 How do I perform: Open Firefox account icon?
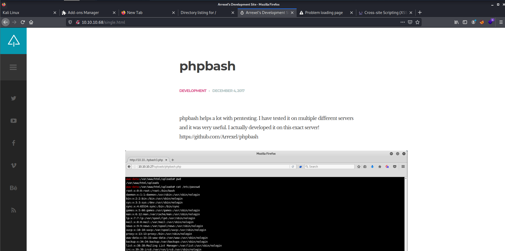coord(473,22)
